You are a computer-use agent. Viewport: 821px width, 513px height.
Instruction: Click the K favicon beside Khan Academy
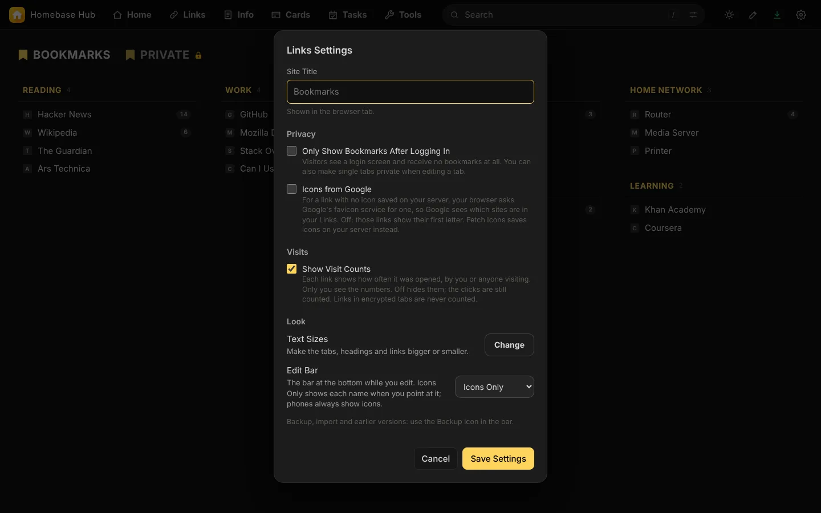point(635,210)
